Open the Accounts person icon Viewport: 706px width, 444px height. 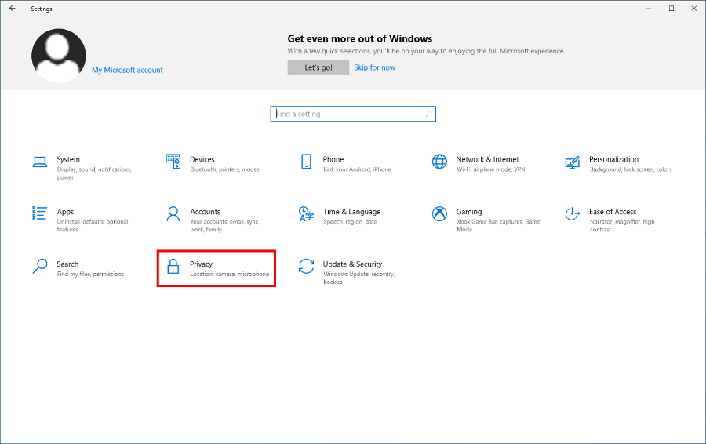click(173, 214)
